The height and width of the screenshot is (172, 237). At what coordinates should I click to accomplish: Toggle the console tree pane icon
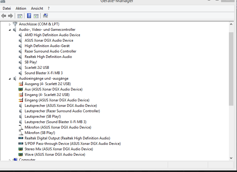(x=20, y=16)
